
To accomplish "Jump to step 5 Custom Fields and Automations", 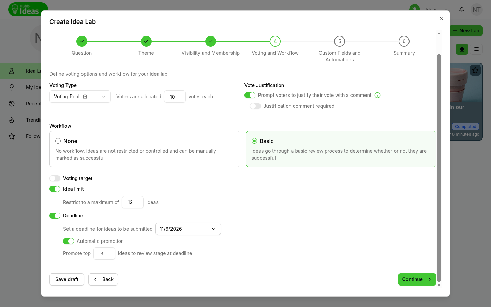I will [340, 41].
